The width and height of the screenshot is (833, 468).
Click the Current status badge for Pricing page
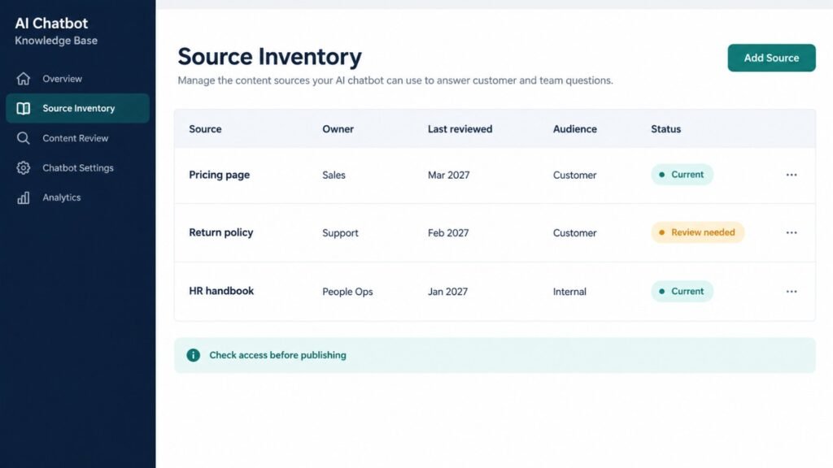[x=683, y=175]
